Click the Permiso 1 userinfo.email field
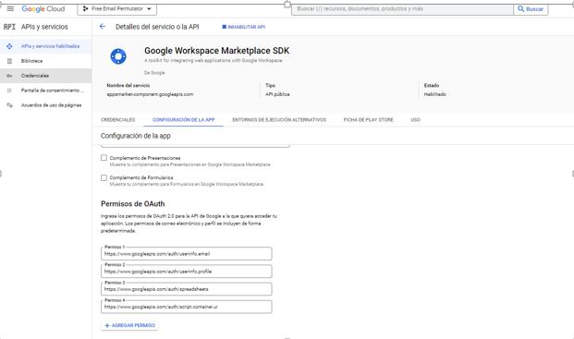The width and height of the screenshot is (574, 339). pos(187,254)
